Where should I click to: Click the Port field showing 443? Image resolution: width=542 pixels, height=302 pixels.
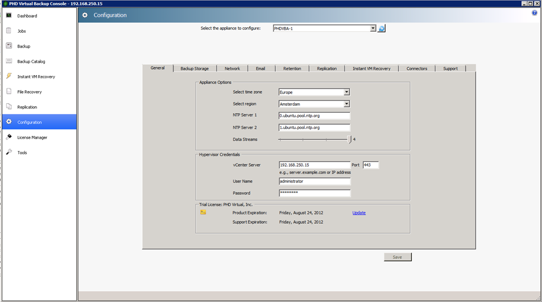point(371,165)
